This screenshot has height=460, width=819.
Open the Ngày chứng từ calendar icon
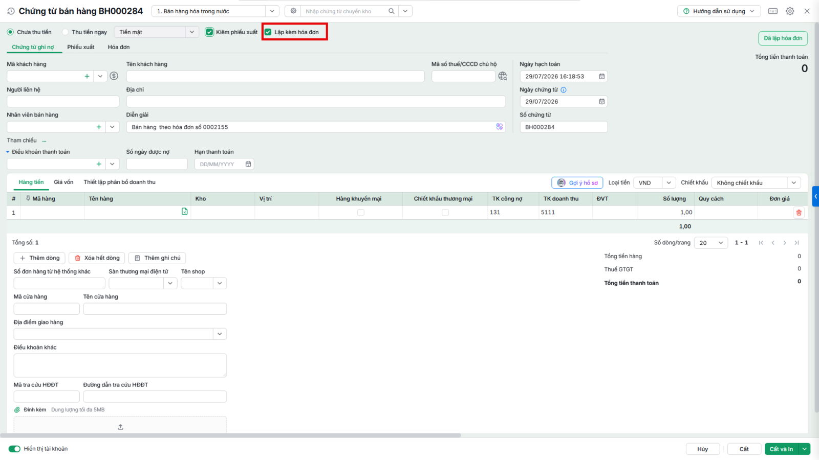pyautogui.click(x=602, y=102)
